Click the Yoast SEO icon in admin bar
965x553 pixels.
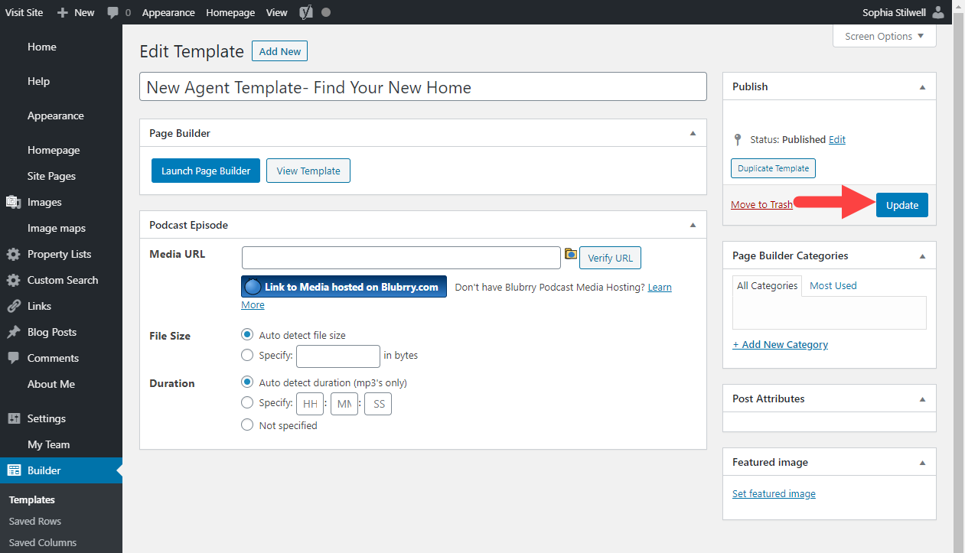tap(305, 12)
